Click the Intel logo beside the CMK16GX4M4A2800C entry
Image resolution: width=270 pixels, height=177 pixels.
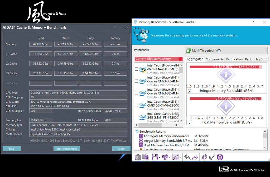coord(143,105)
